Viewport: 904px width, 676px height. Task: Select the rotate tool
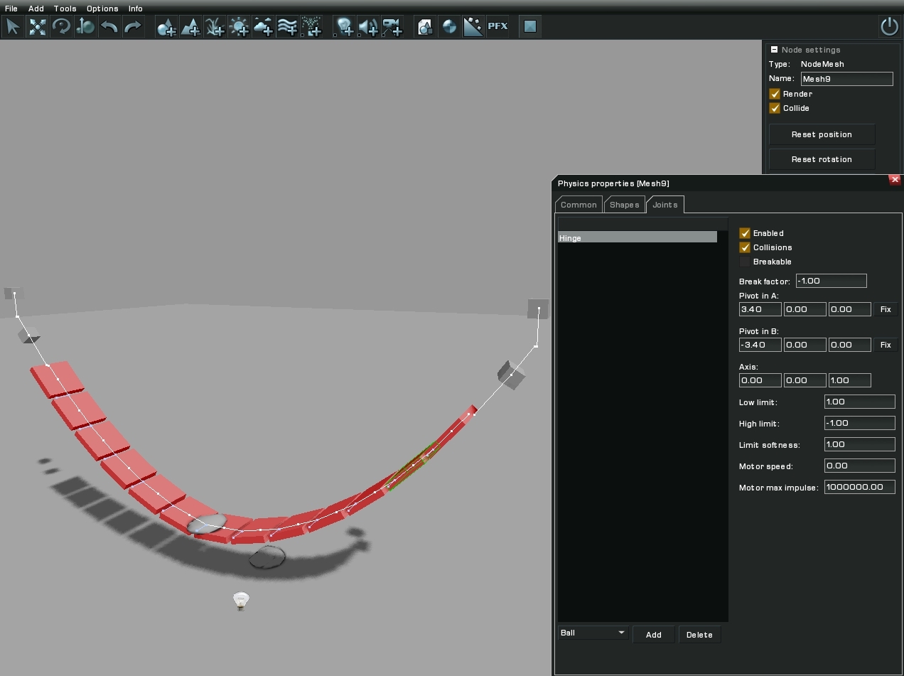[x=62, y=27]
